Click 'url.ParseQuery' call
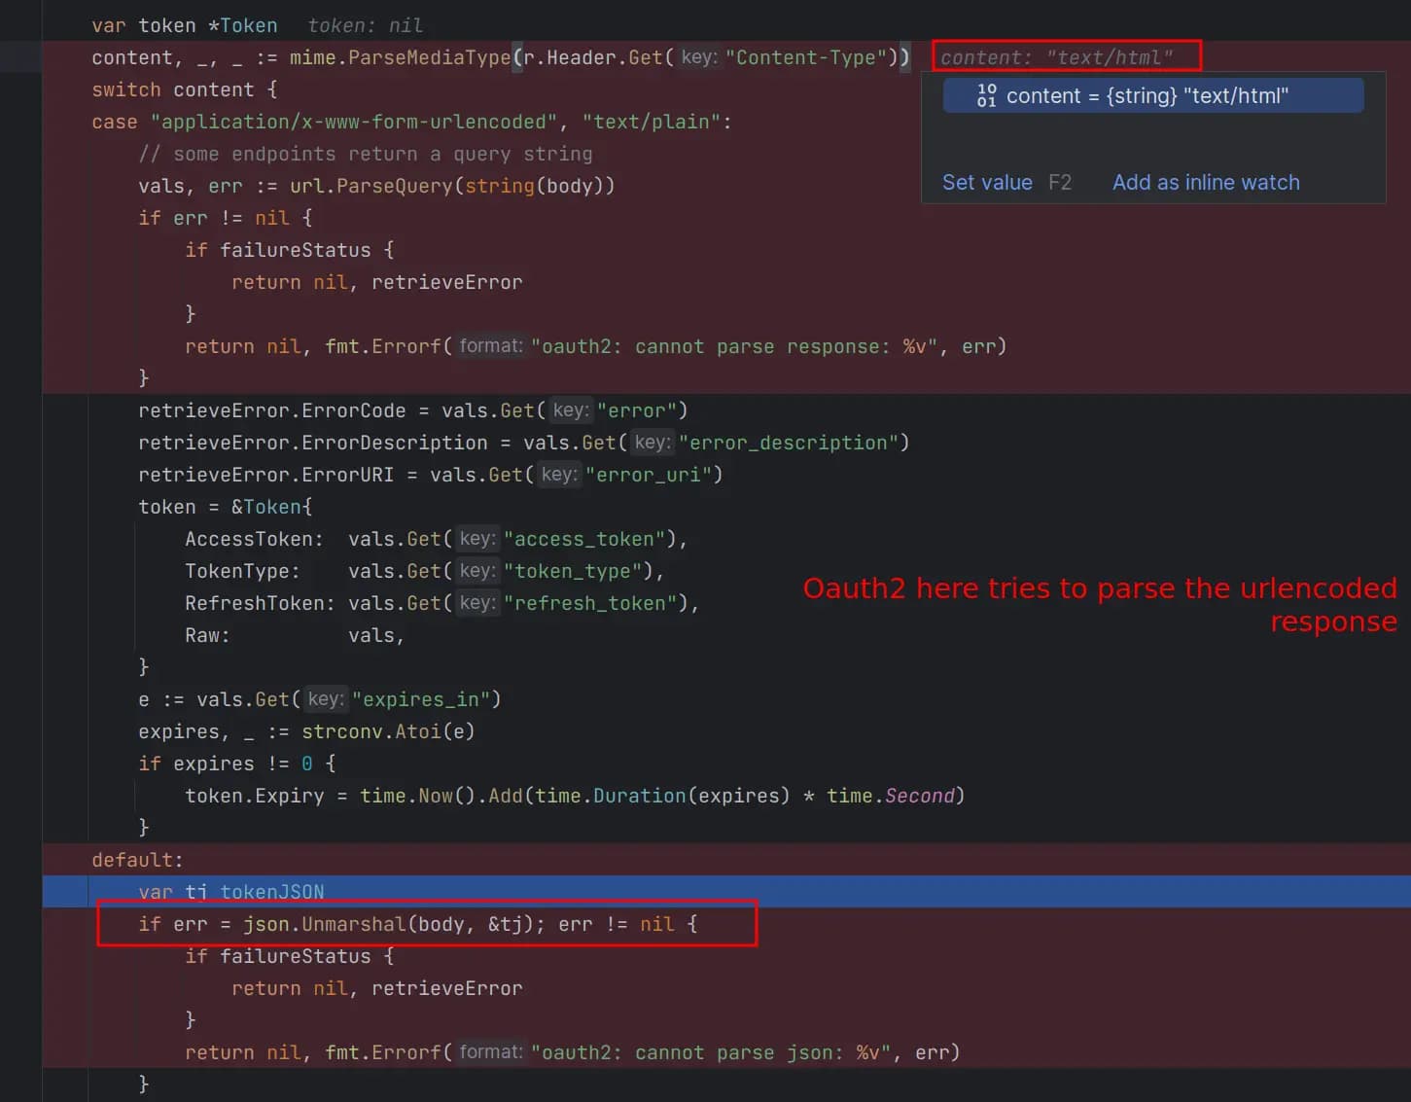This screenshot has height=1102, width=1411. pos(371,186)
